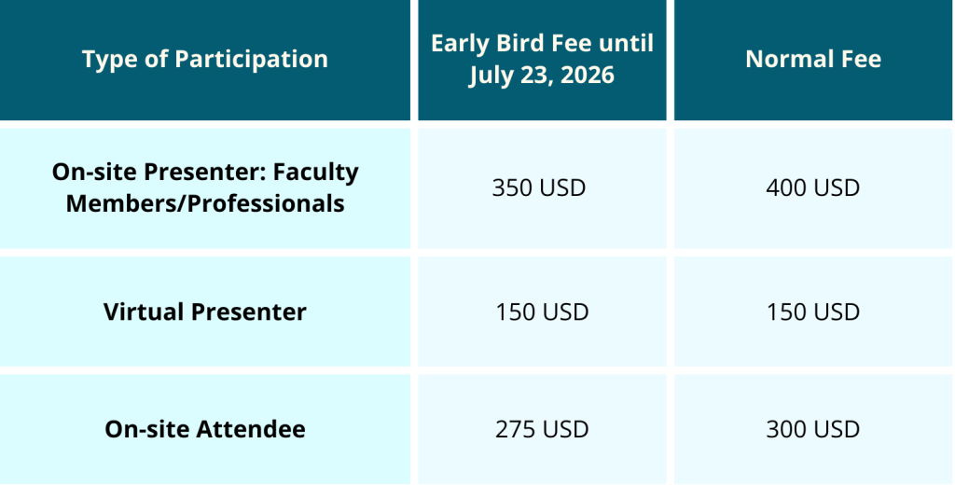Select the word "Virtual" in the table

pos(145,312)
